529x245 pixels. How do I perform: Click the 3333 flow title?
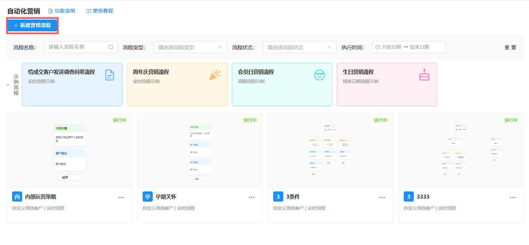[x=423, y=197]
